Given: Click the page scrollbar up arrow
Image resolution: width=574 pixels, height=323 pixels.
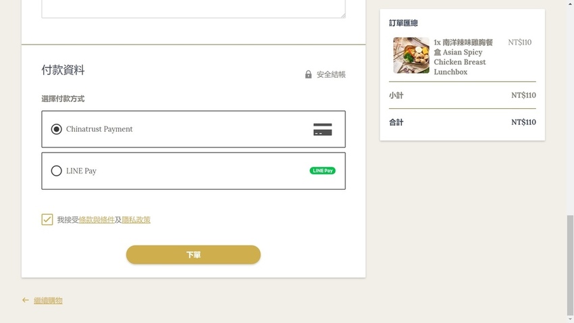Looking at the screenshot, I should (569, 4).
